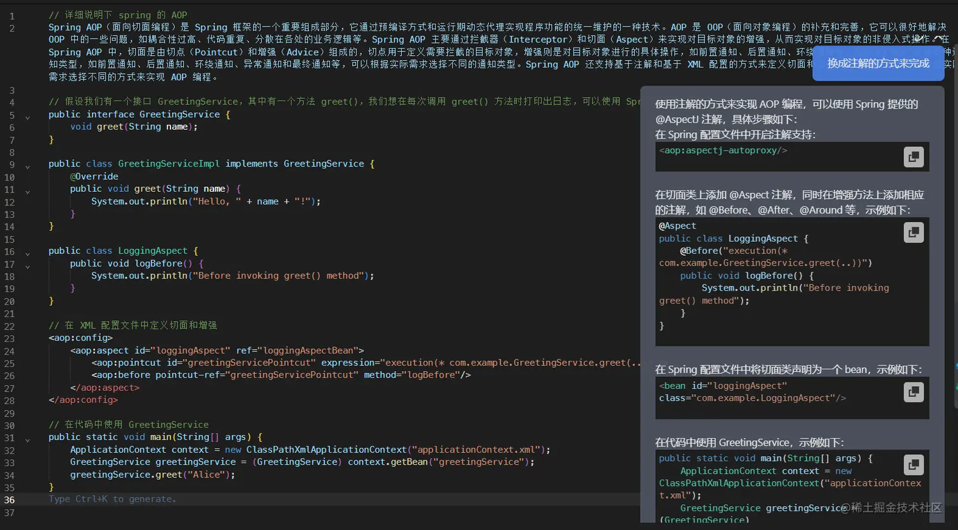Copy the loggingAspect bean declaration snippet
The height and width of the screenshot is (530, 958).
coord(913,392)
